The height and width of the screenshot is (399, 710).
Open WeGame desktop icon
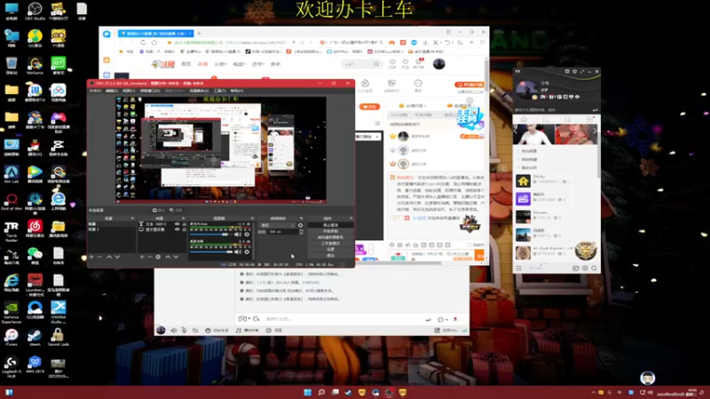pos(35,66)
